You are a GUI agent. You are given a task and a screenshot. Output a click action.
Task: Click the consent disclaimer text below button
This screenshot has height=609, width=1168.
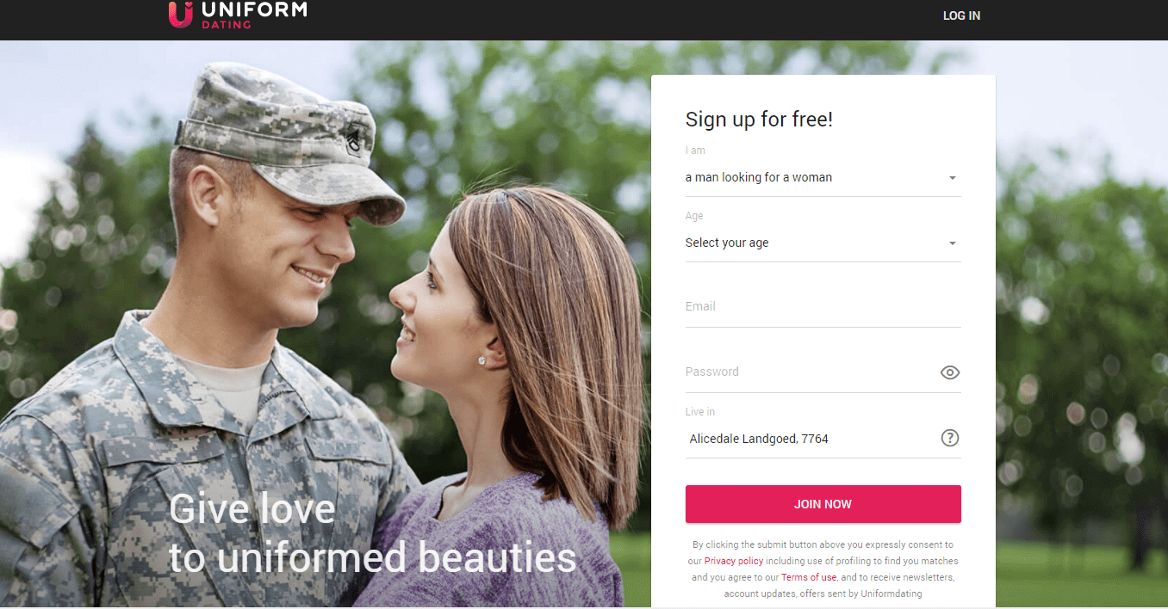823,569
